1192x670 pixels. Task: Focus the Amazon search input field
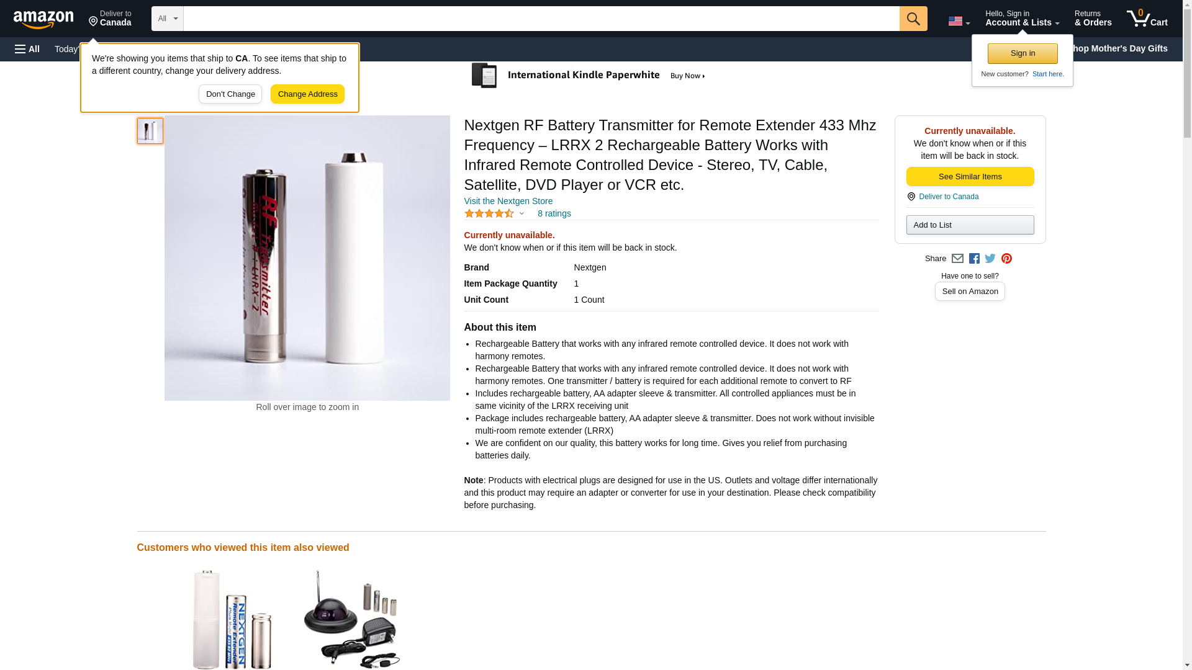(541, 19)
